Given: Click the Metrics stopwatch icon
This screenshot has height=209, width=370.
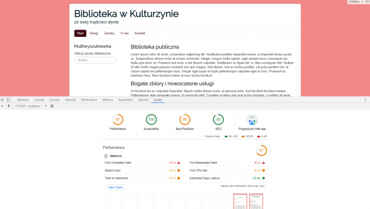Looking at the screenshot, I should (x=106, y=156).
